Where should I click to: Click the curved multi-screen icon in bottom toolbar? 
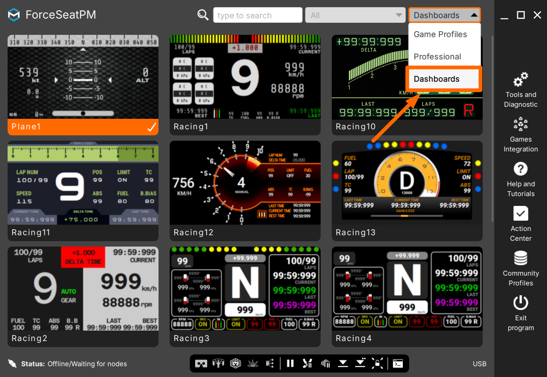pos(218,364)
